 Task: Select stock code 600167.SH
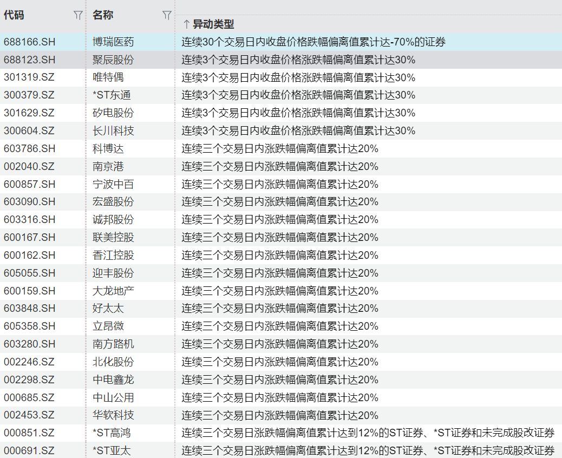(x=30, y=238)
